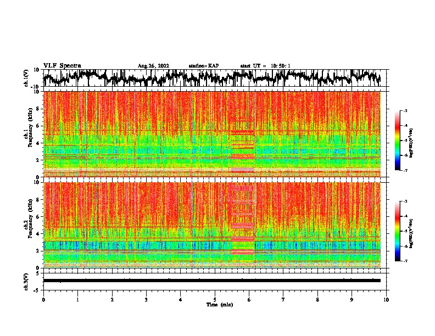Select the "Time (min)" axis label
The width and height of the screenshot is (435, 336).
pos(220,305)
